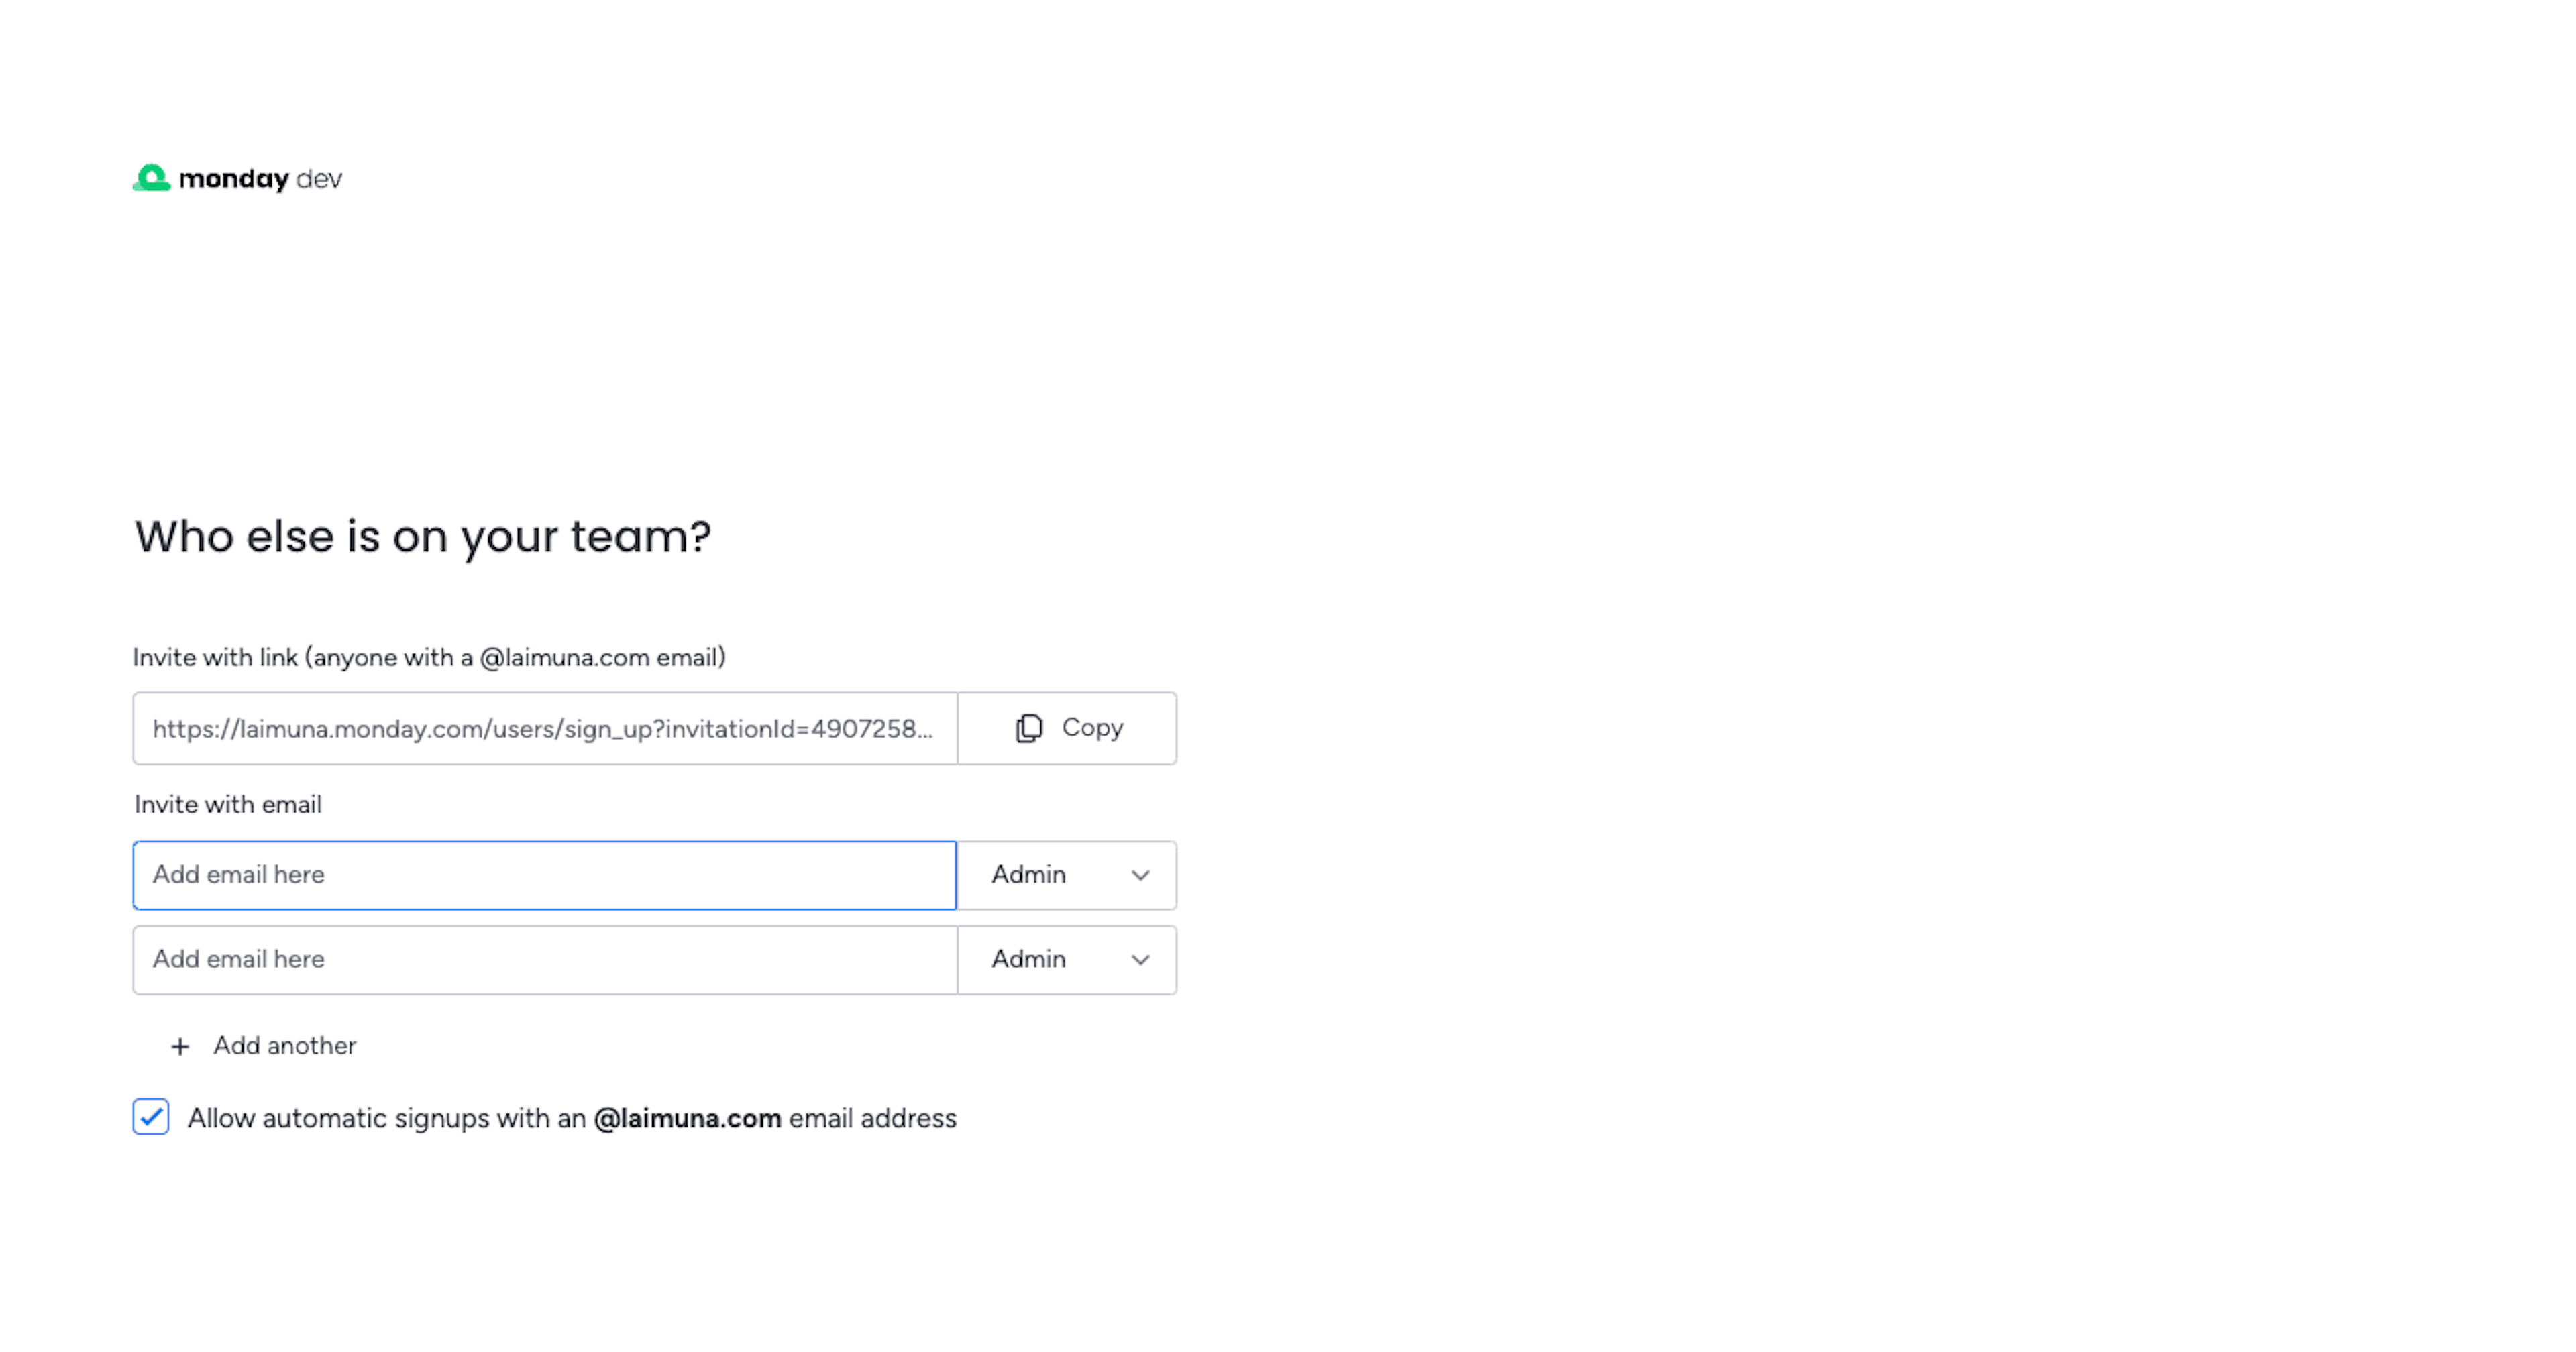Focus the first 'Add email here' field
2576x1352 pixels.
click(x=544, y=875)
